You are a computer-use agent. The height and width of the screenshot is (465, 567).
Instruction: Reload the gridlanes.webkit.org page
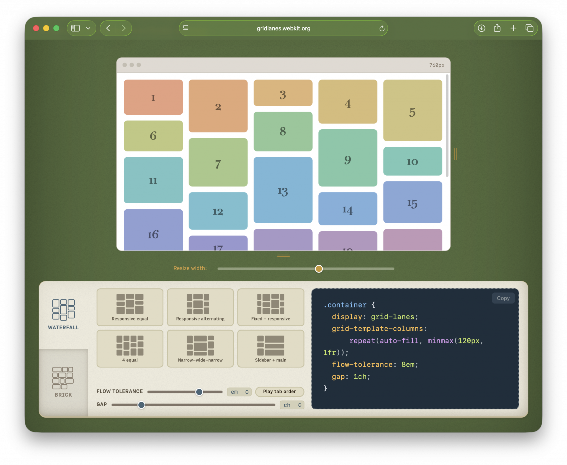[x=382, y=28]
